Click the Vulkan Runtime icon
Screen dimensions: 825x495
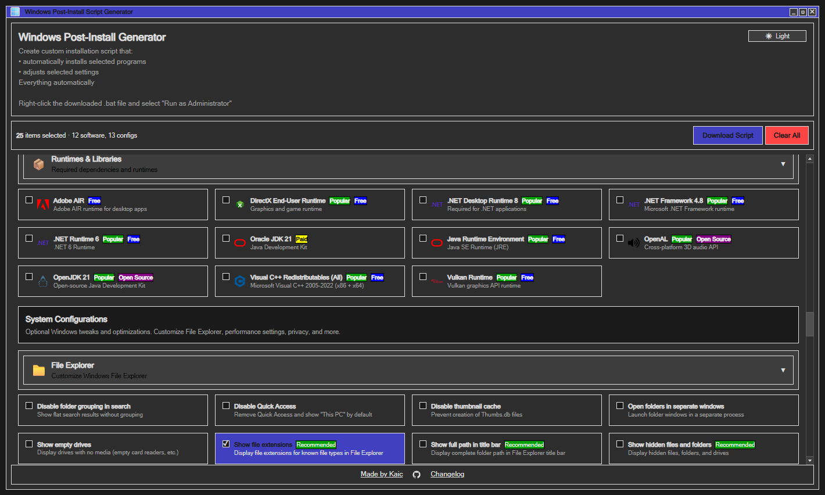pyautogui.click(x=436, y=281)
